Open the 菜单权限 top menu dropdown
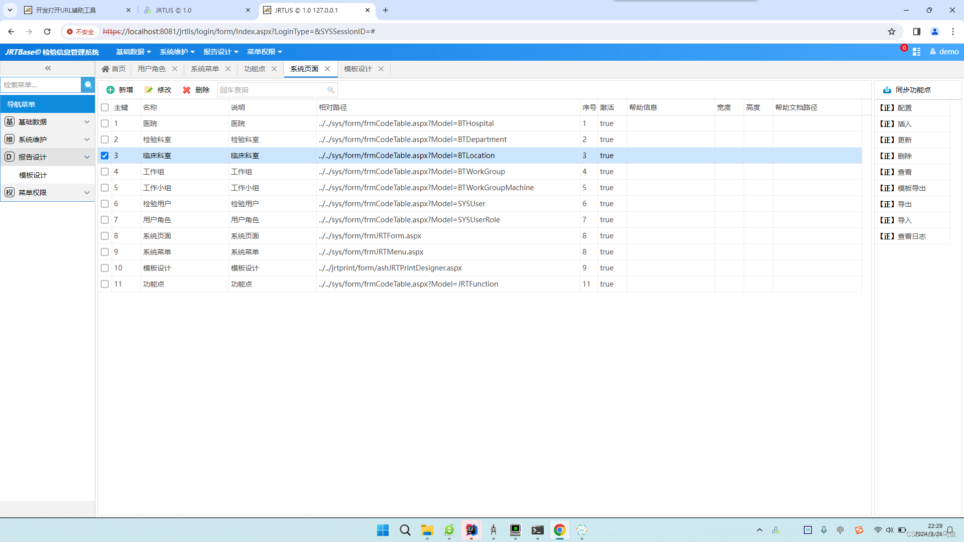The image size is (964, 542). [x=265, y=52]
